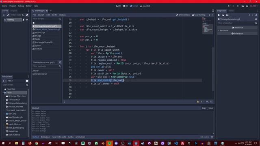
Task: Switch to the Import tab
Action: coord(13,11)
